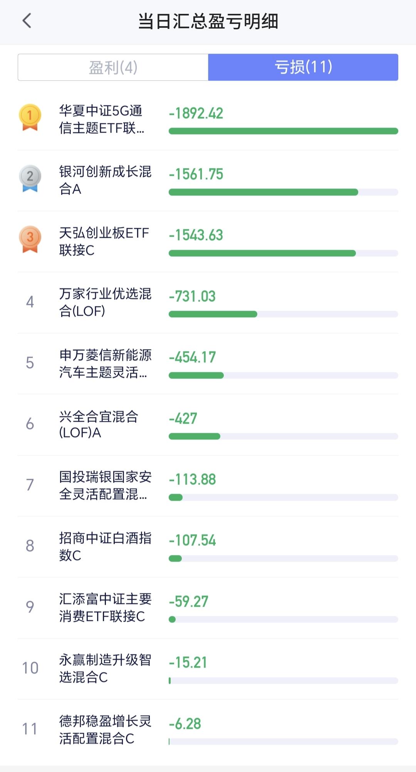Select 汇添富中证主要消费ETF联接C entry
Screen dimensions: 416x772
(105, 607)
